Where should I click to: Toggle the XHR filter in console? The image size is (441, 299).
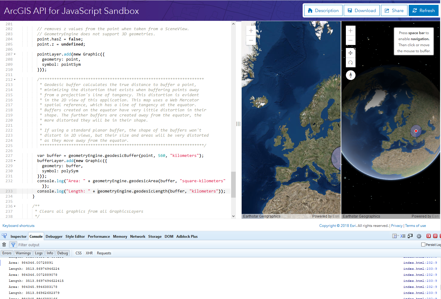[x=89, y=253]
